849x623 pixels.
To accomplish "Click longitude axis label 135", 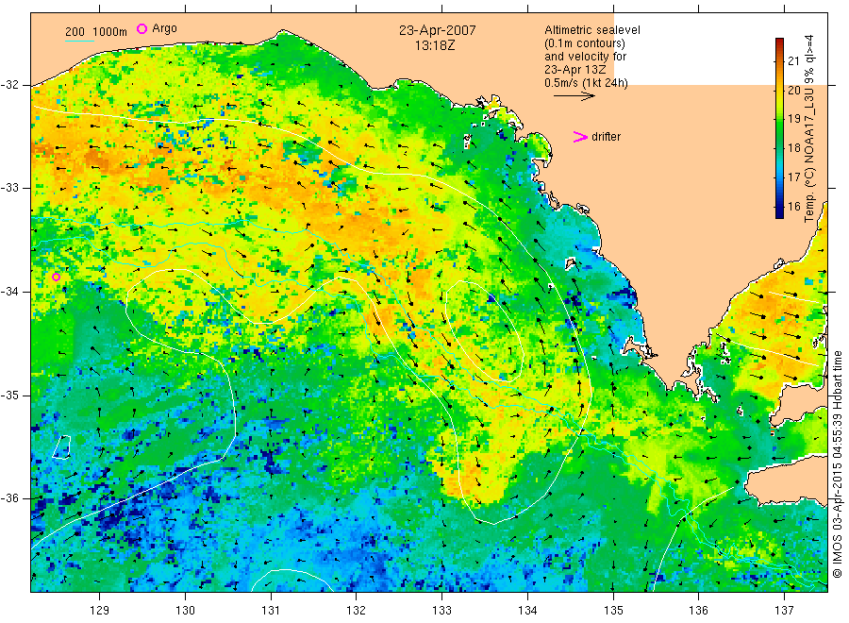I will click(x=613, y=610).
